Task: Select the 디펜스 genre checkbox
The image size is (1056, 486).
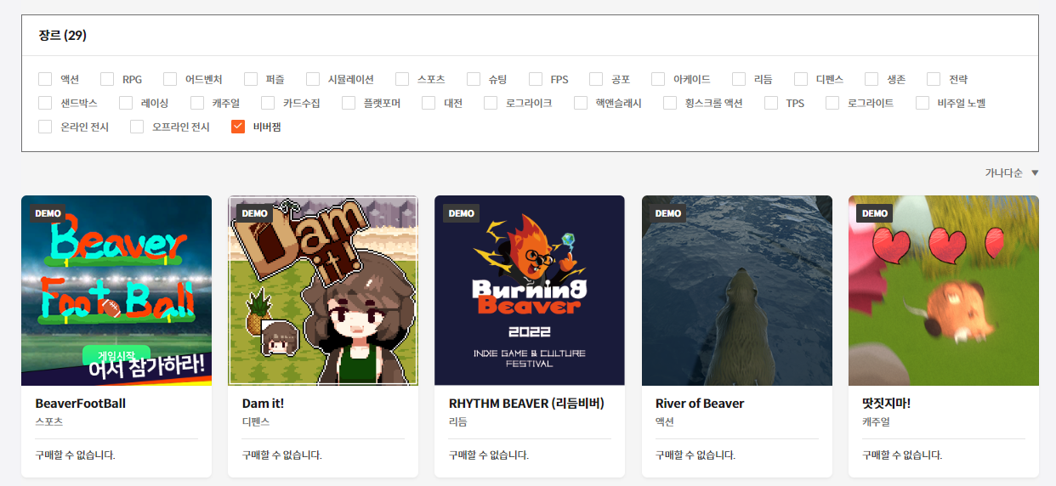Action: point(801,79)
